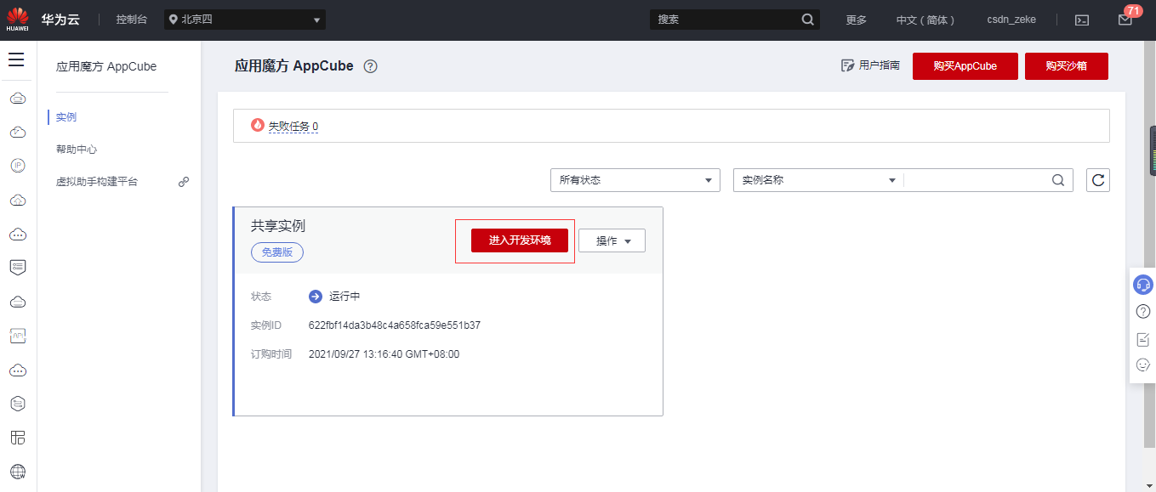Open the messages envelope icon
This screenshot has height=492, width=1156.
click(x=1125, y=20)
